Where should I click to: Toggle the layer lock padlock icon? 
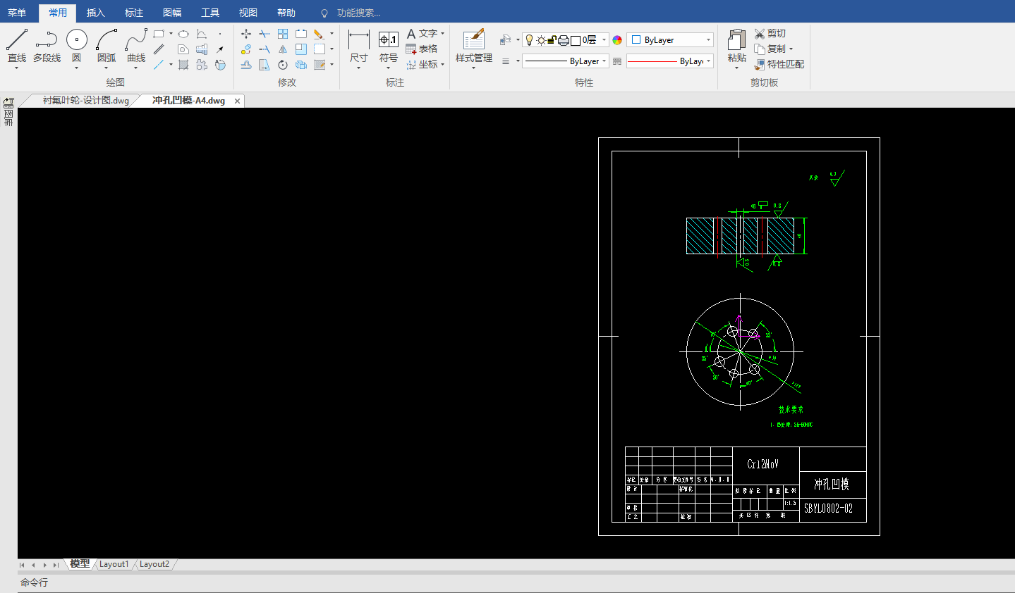click(552, 40)
